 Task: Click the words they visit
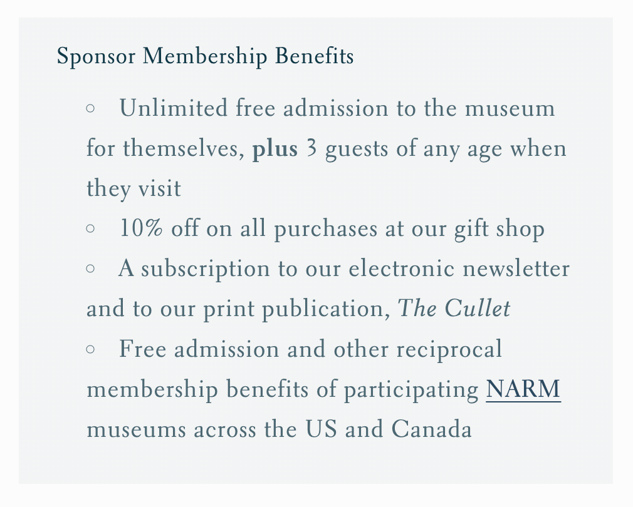coord(133,189)
